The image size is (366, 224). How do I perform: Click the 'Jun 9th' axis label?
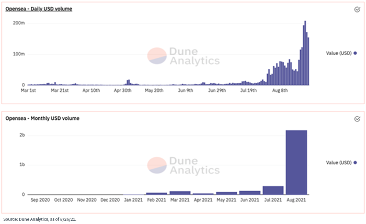coord(186,91)
